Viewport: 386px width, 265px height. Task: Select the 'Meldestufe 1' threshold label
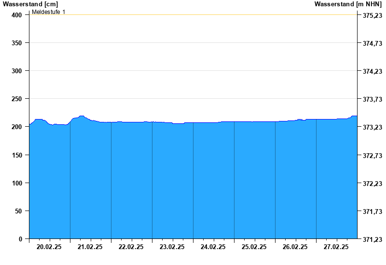48,12
